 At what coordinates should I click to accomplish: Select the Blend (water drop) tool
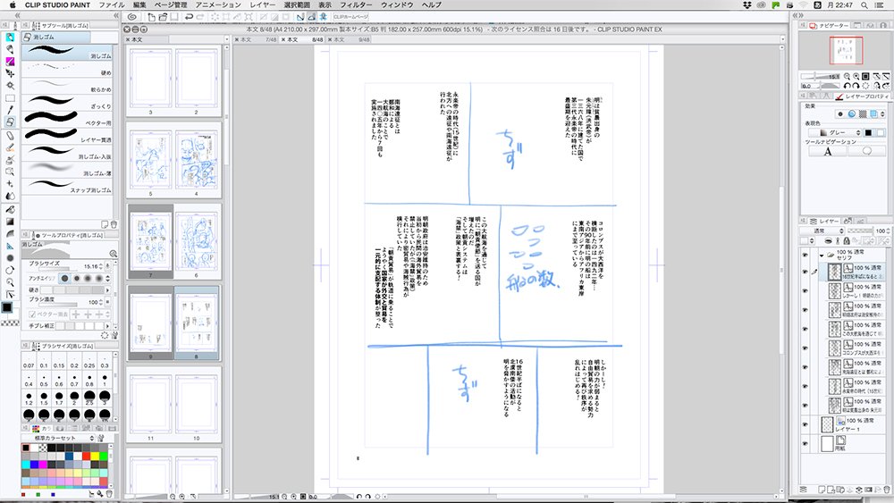click(x=10, y=196)
